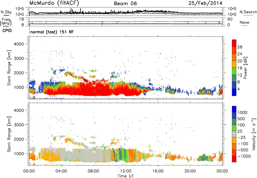Image resolution: width=257 pixels, height=178 pixels.
Task: Click the gray -25 to 25 velocity segment
Action: pos(234,134)
